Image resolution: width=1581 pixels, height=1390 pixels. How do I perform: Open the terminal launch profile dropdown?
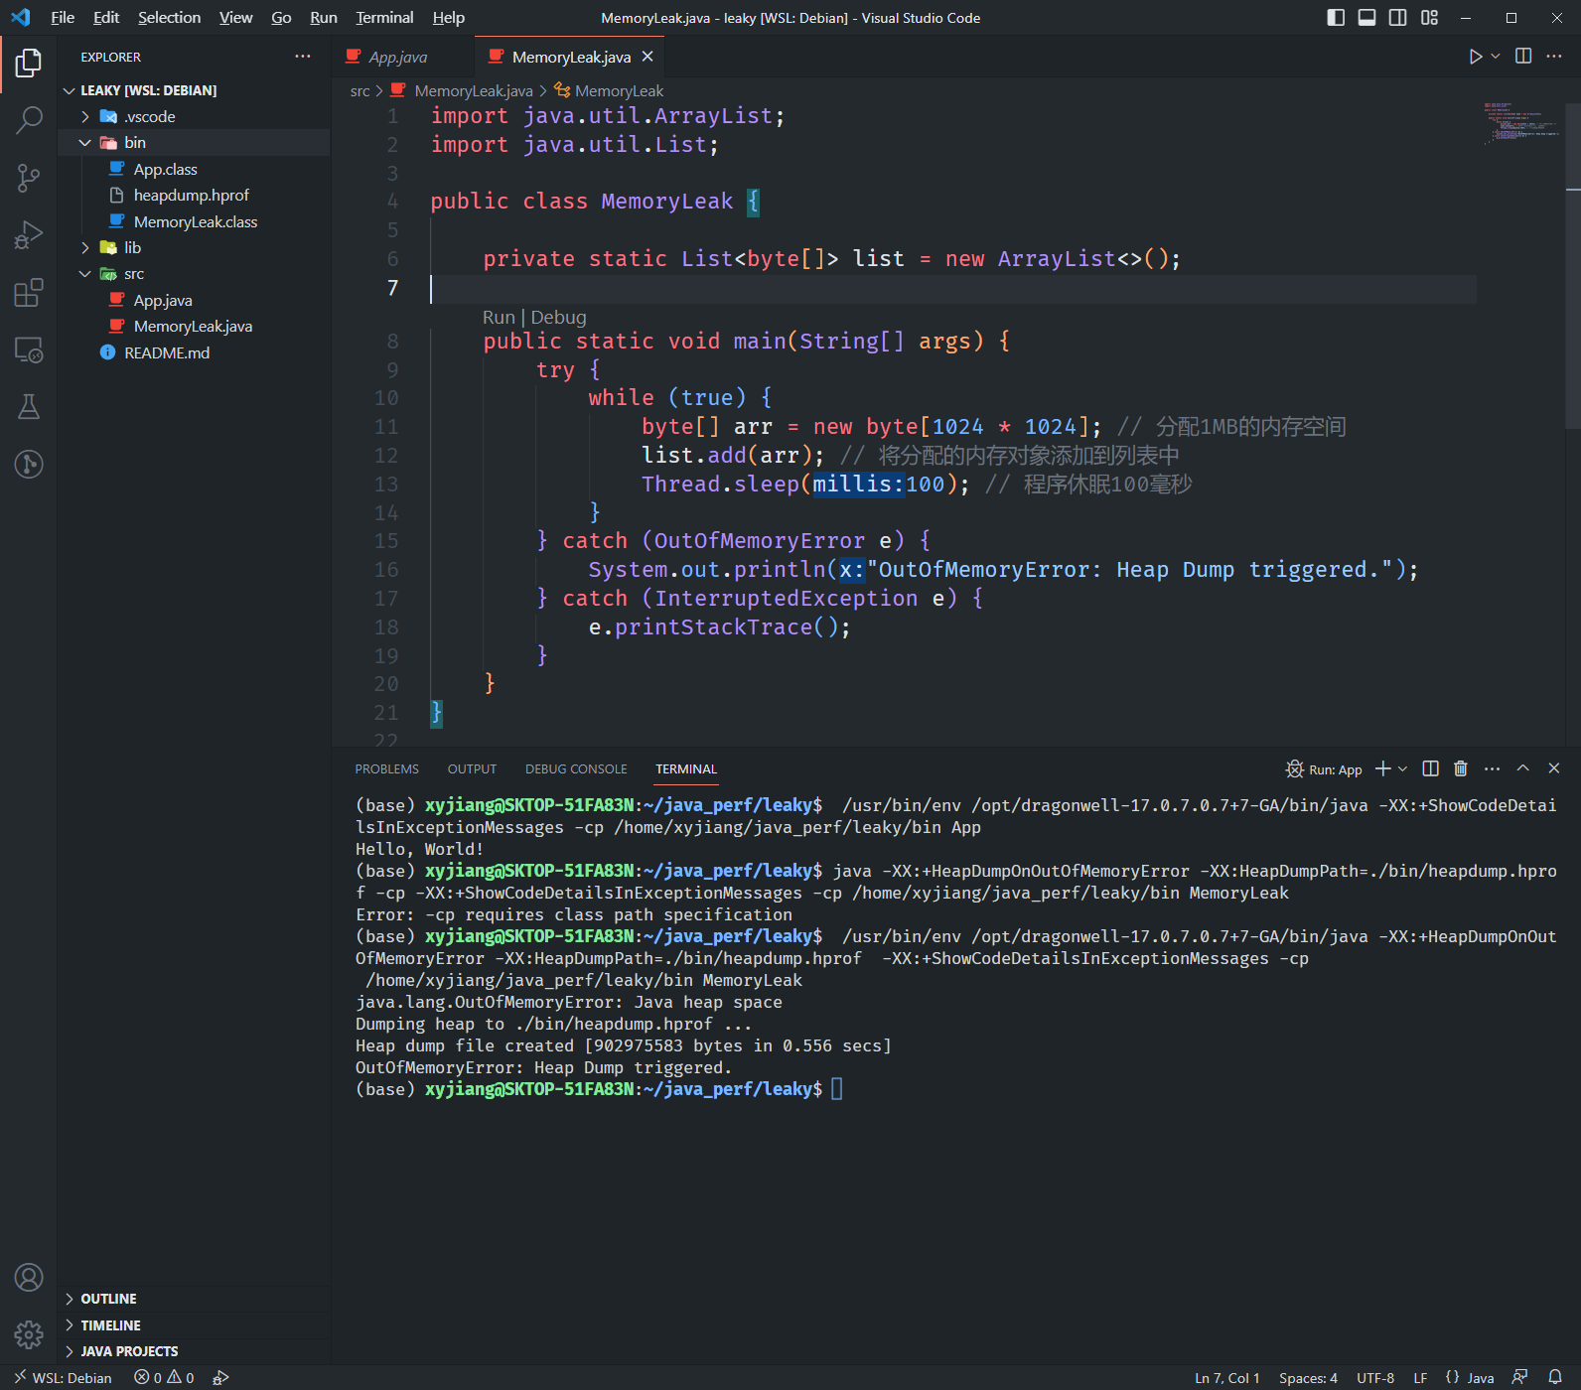click(1402, 768)
